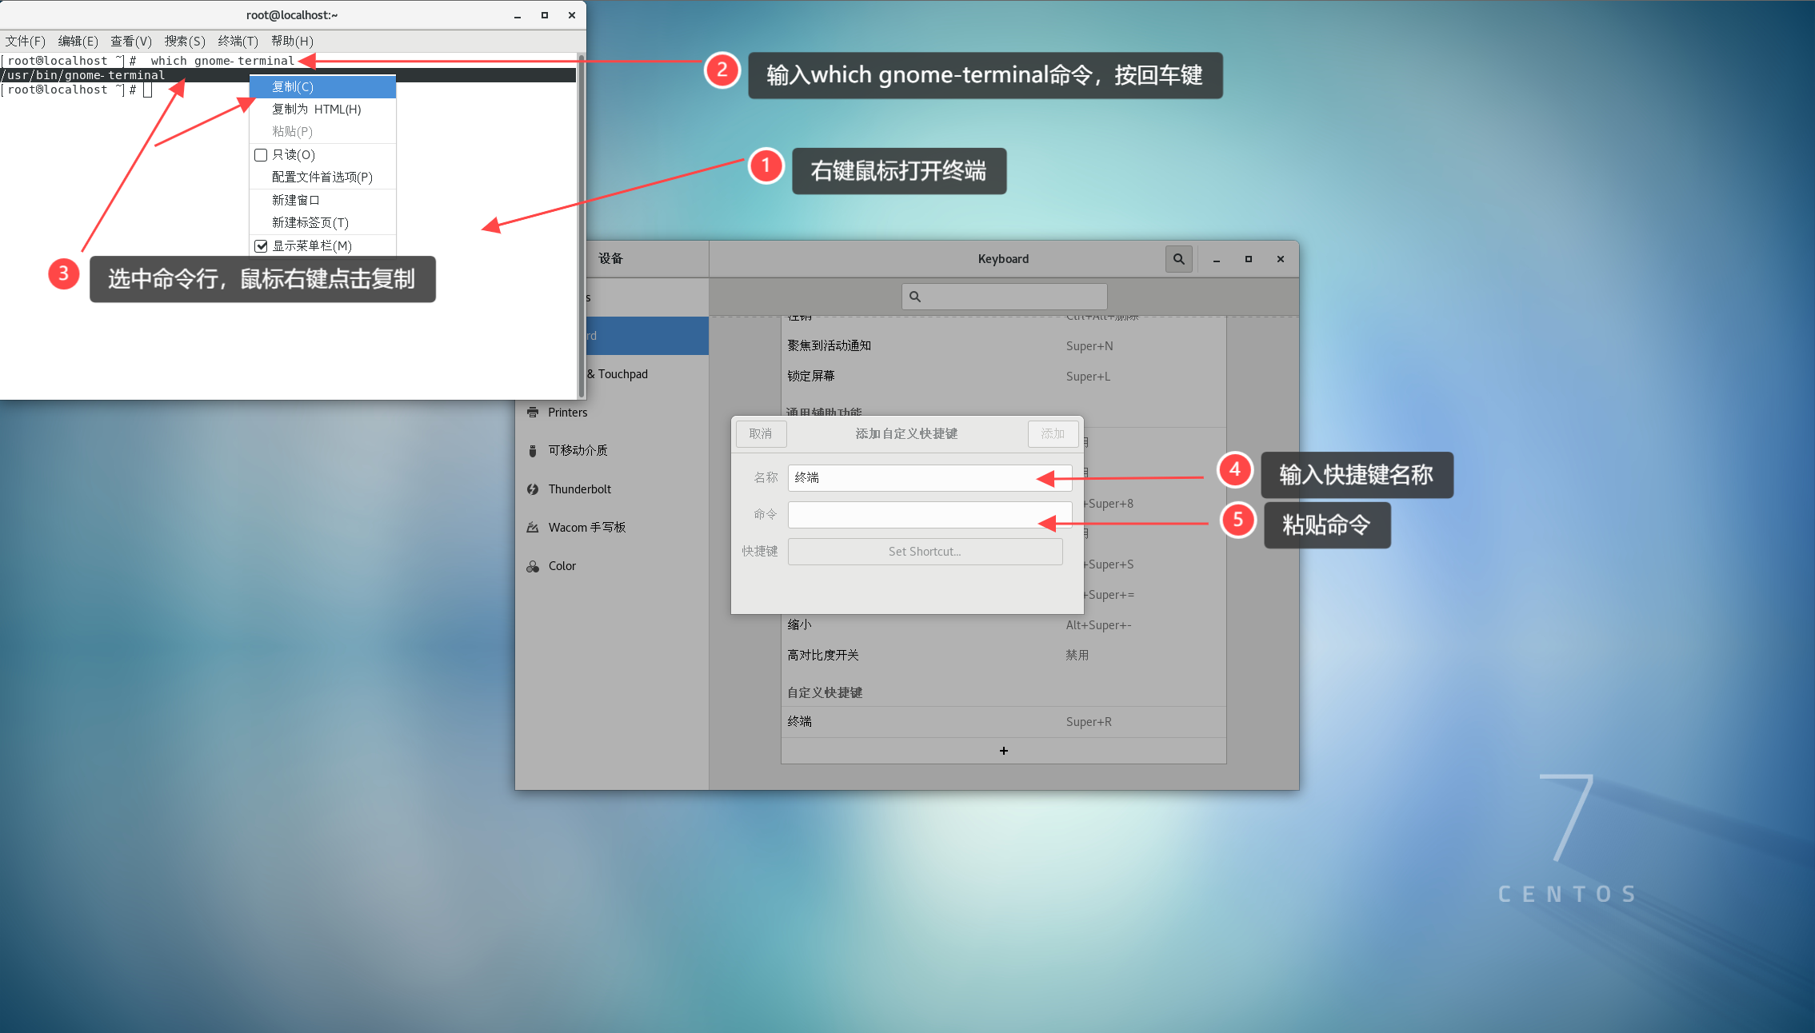Click the Printers sidebar icon
The image size is (1815, 1033).
click(x=533, y=413)
